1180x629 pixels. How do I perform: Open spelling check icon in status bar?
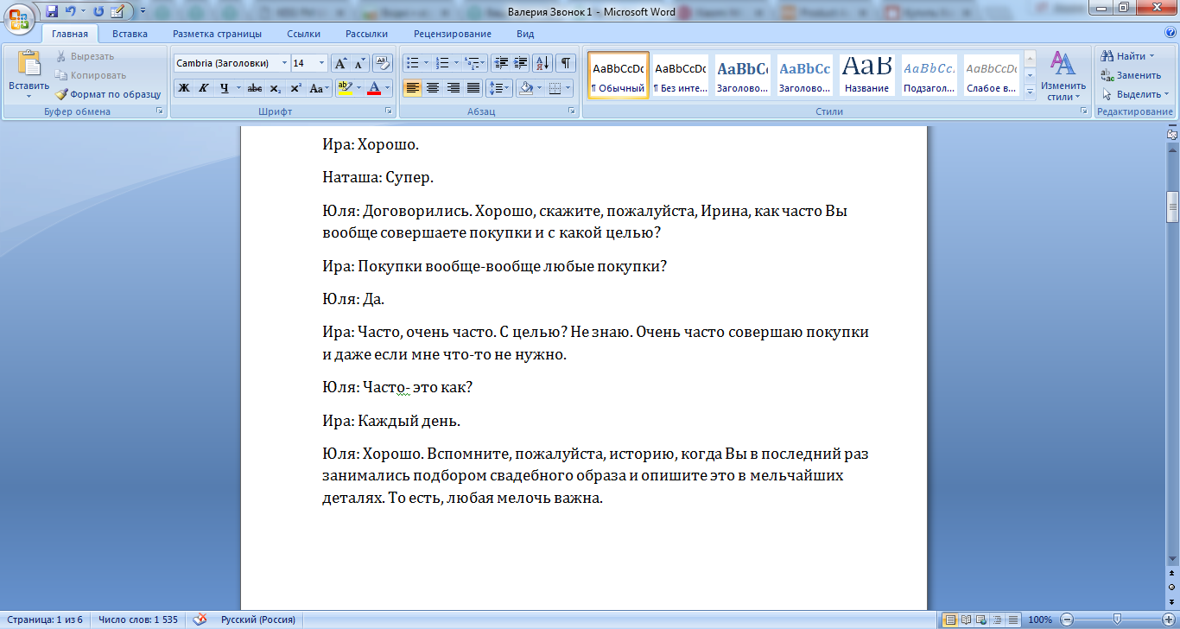200,619
